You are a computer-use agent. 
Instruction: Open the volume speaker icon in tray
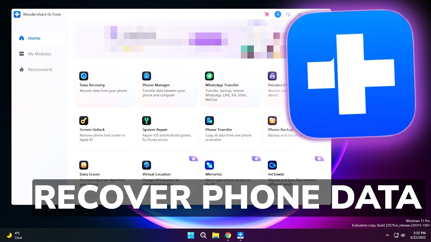point(403,235)
